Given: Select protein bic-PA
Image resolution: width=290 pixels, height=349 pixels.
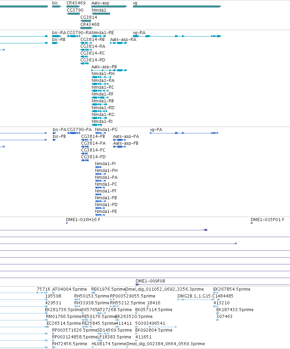Looking at the screenshot, I should point(54,133).
